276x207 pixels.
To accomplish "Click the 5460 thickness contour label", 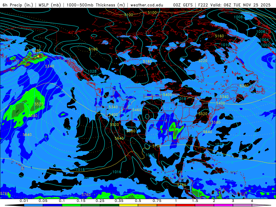I will pos(137,110).
